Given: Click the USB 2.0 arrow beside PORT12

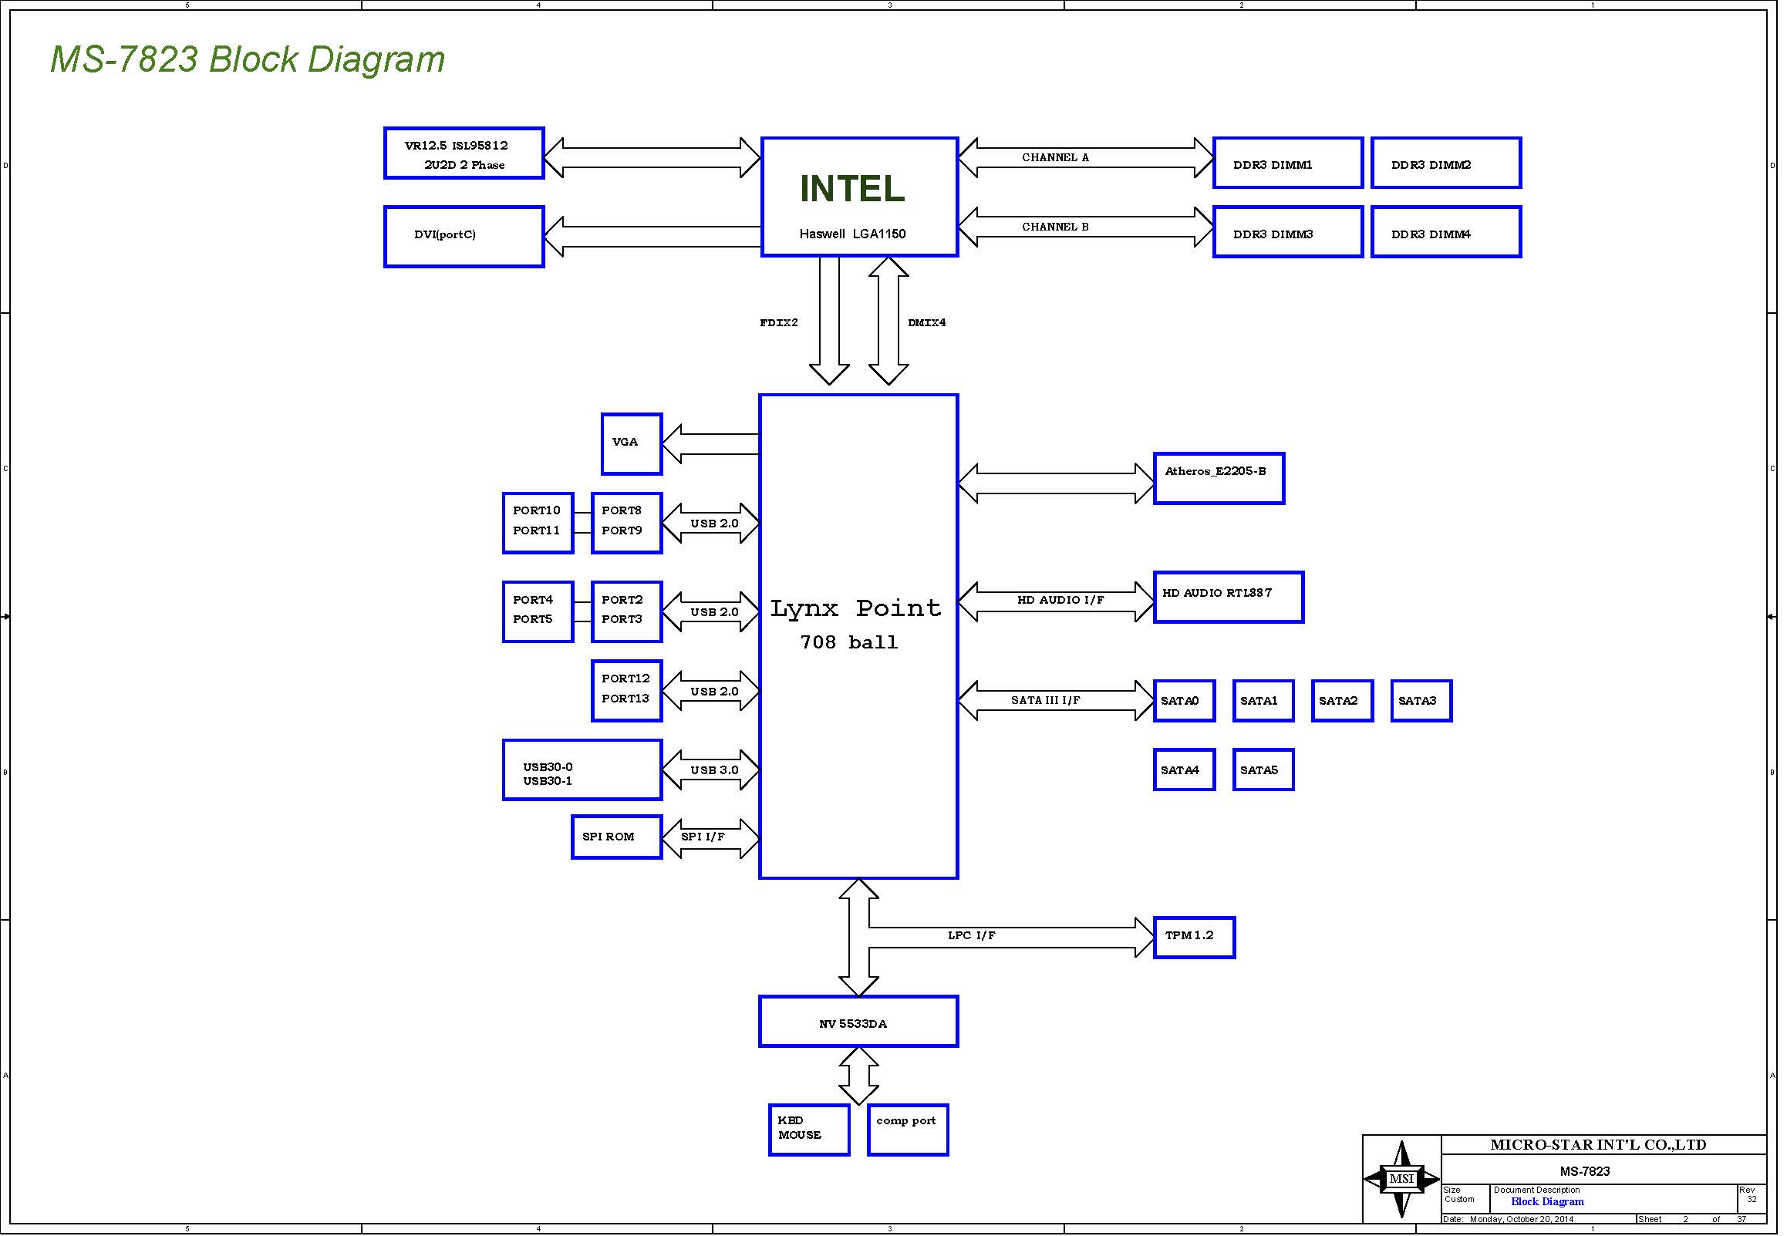Looking at the screenshot, I should click(711, 692).
